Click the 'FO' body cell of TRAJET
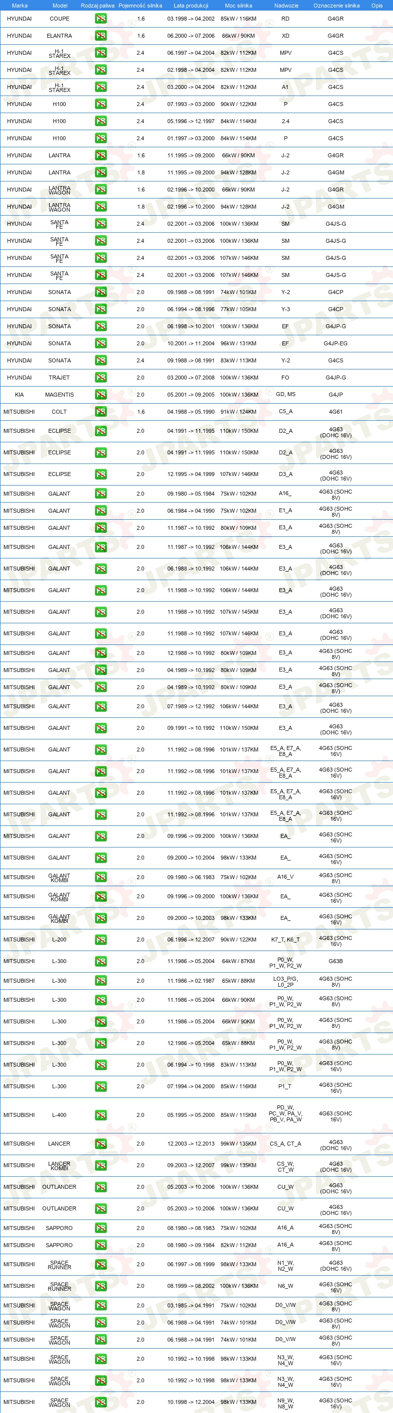Viewport: 393px width, 1413px height. click(x=285, y=378)
